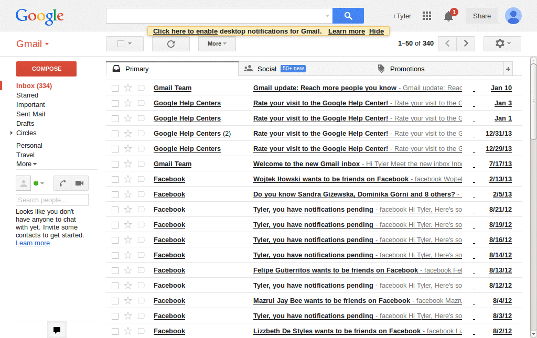Tick the checkbox for Gmail Team Jan 10

(115, 88)
